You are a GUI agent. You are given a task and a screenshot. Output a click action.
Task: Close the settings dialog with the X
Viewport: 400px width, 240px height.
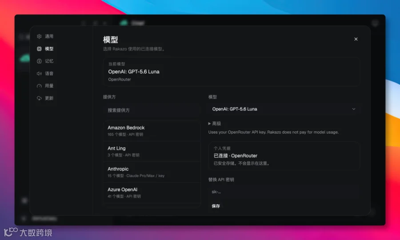[356, 39]
